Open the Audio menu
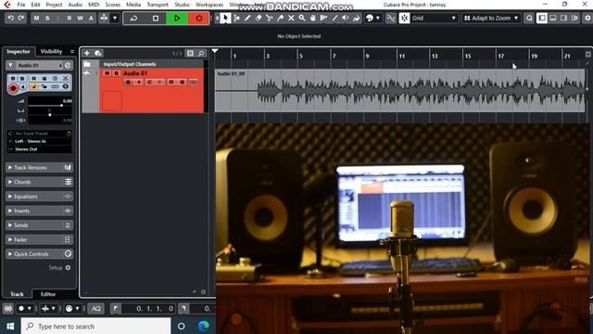593x334 pixels. coord(75,5)
